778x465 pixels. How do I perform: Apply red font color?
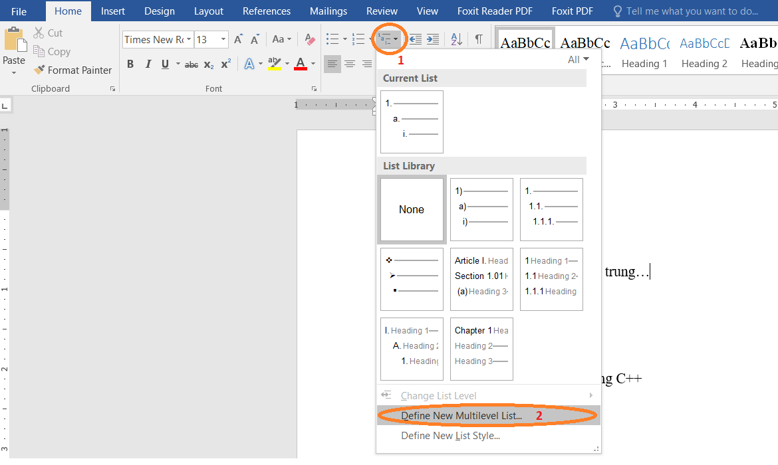coord(301,64)
